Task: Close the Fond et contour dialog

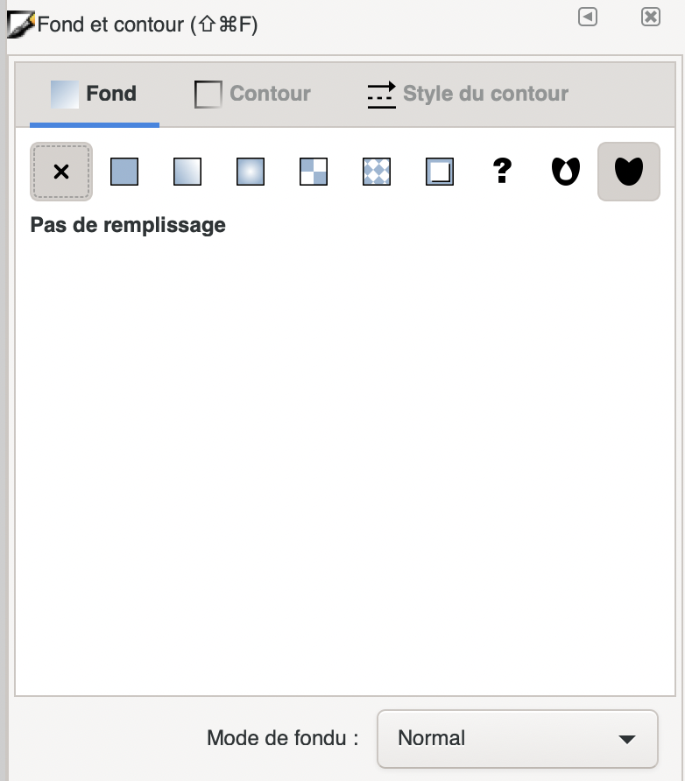Action: click(x=650, y=17)
